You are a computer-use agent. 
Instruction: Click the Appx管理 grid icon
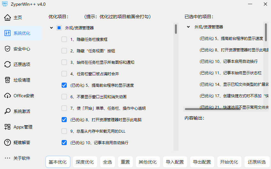(8, 127)
